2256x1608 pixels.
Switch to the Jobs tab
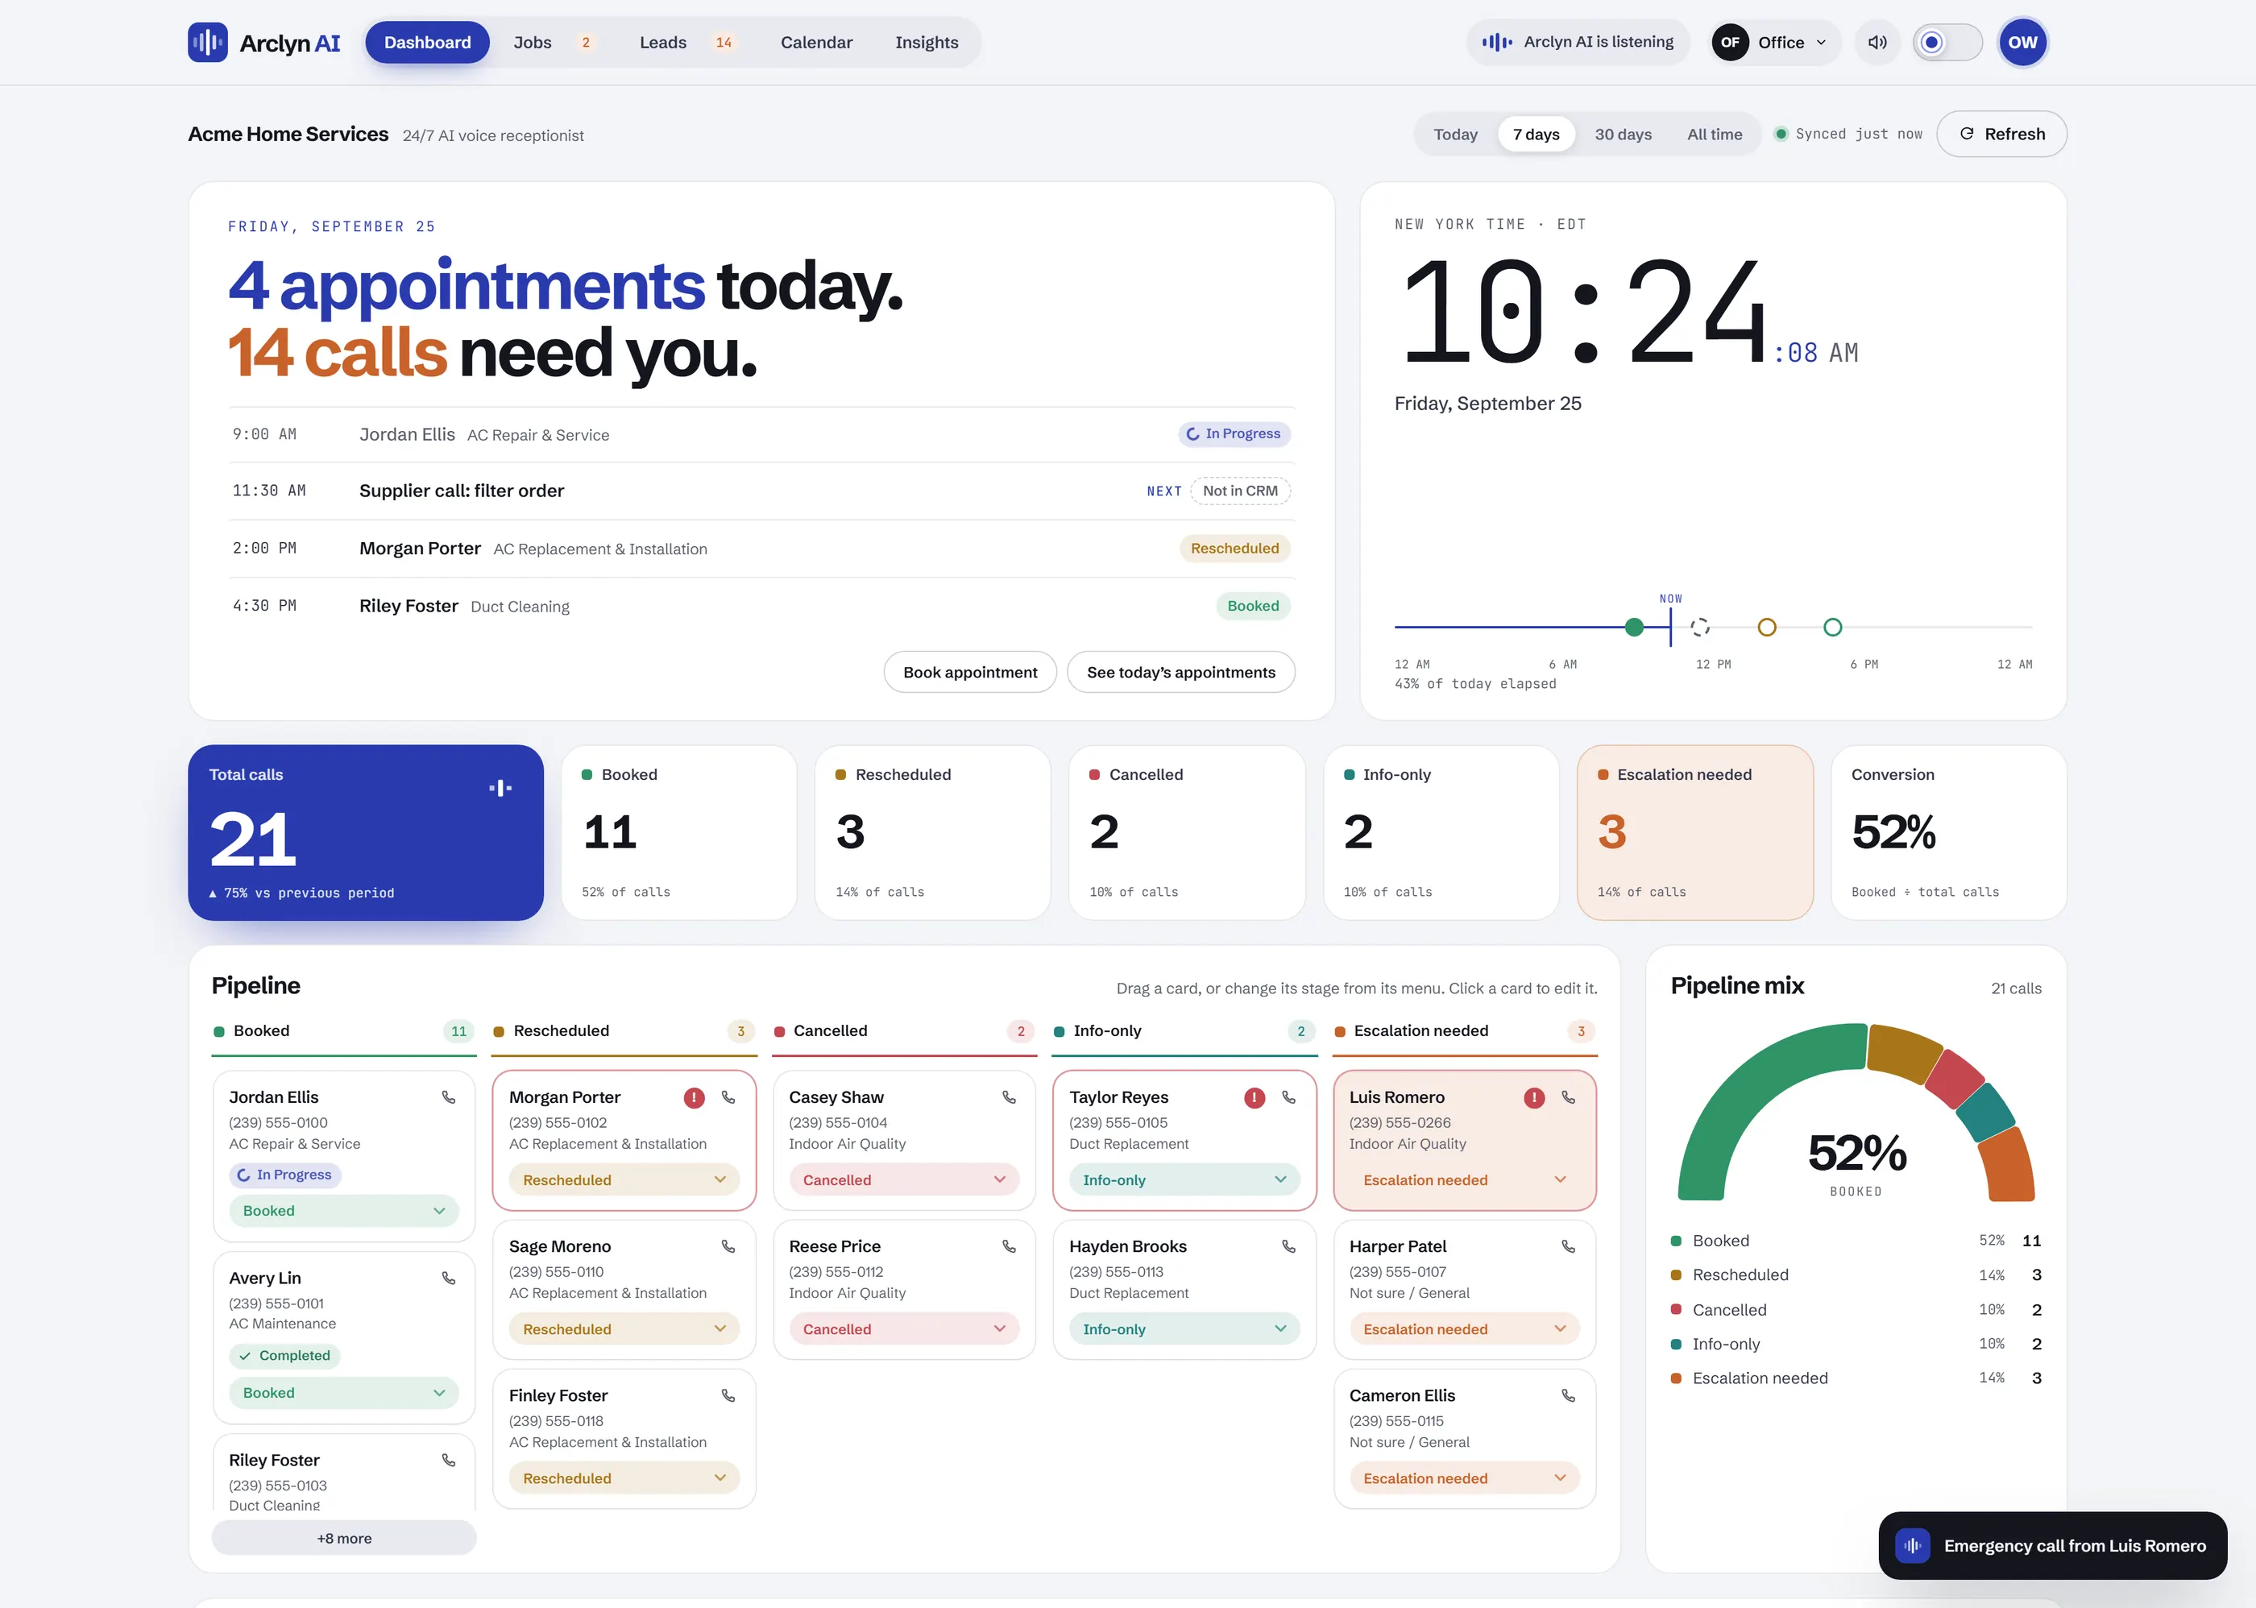(x=553, y=43)
